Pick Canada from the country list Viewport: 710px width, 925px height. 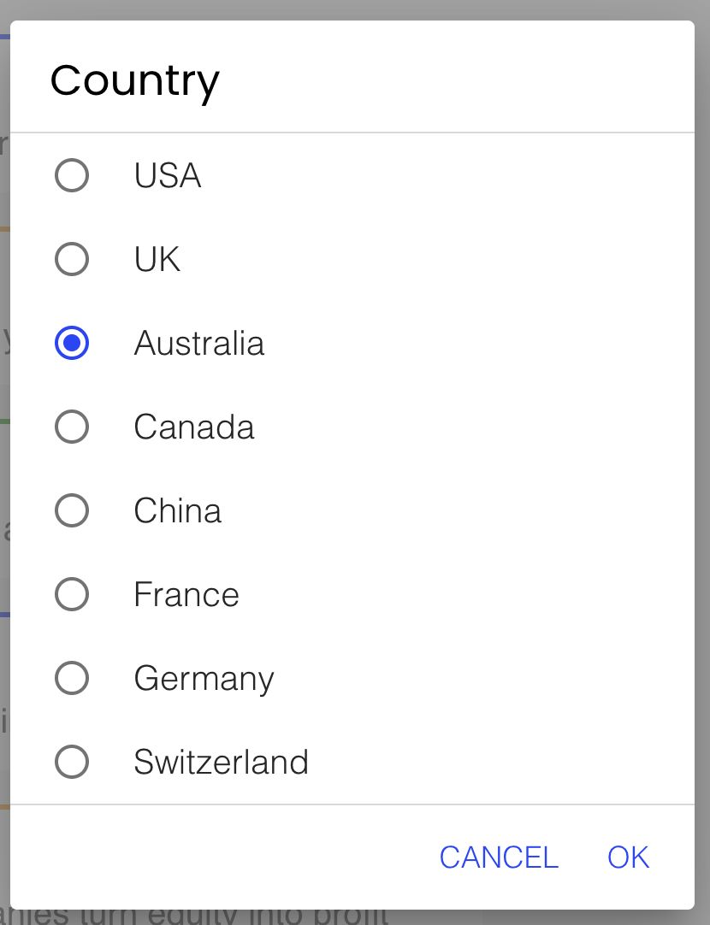(x=72, y=427)
